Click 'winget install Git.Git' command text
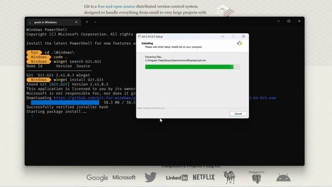 pos(78,79)
